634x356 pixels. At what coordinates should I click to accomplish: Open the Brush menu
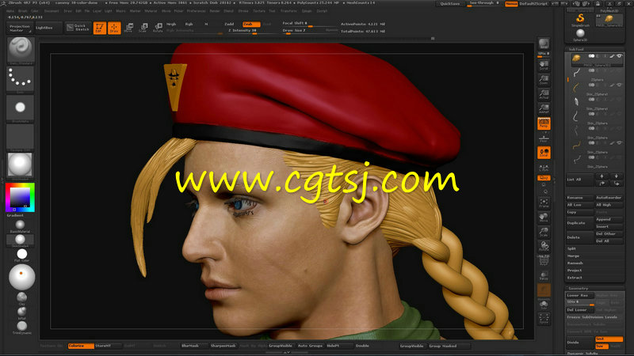[x=23, y=11]
